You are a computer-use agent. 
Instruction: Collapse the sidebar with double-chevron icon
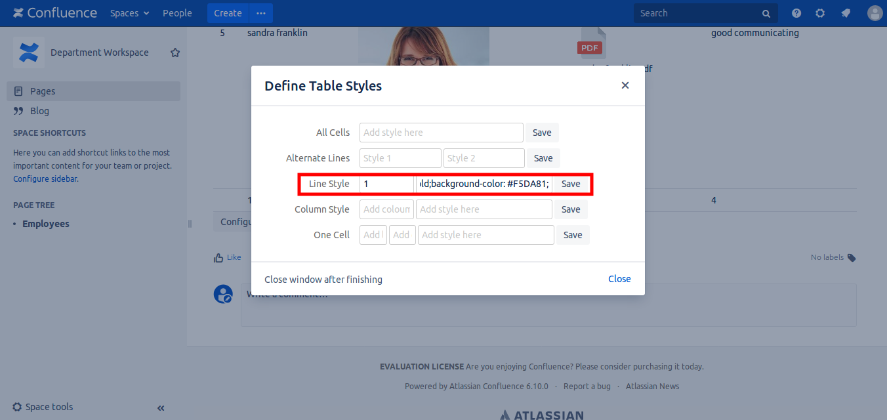(x=161, y=408)
